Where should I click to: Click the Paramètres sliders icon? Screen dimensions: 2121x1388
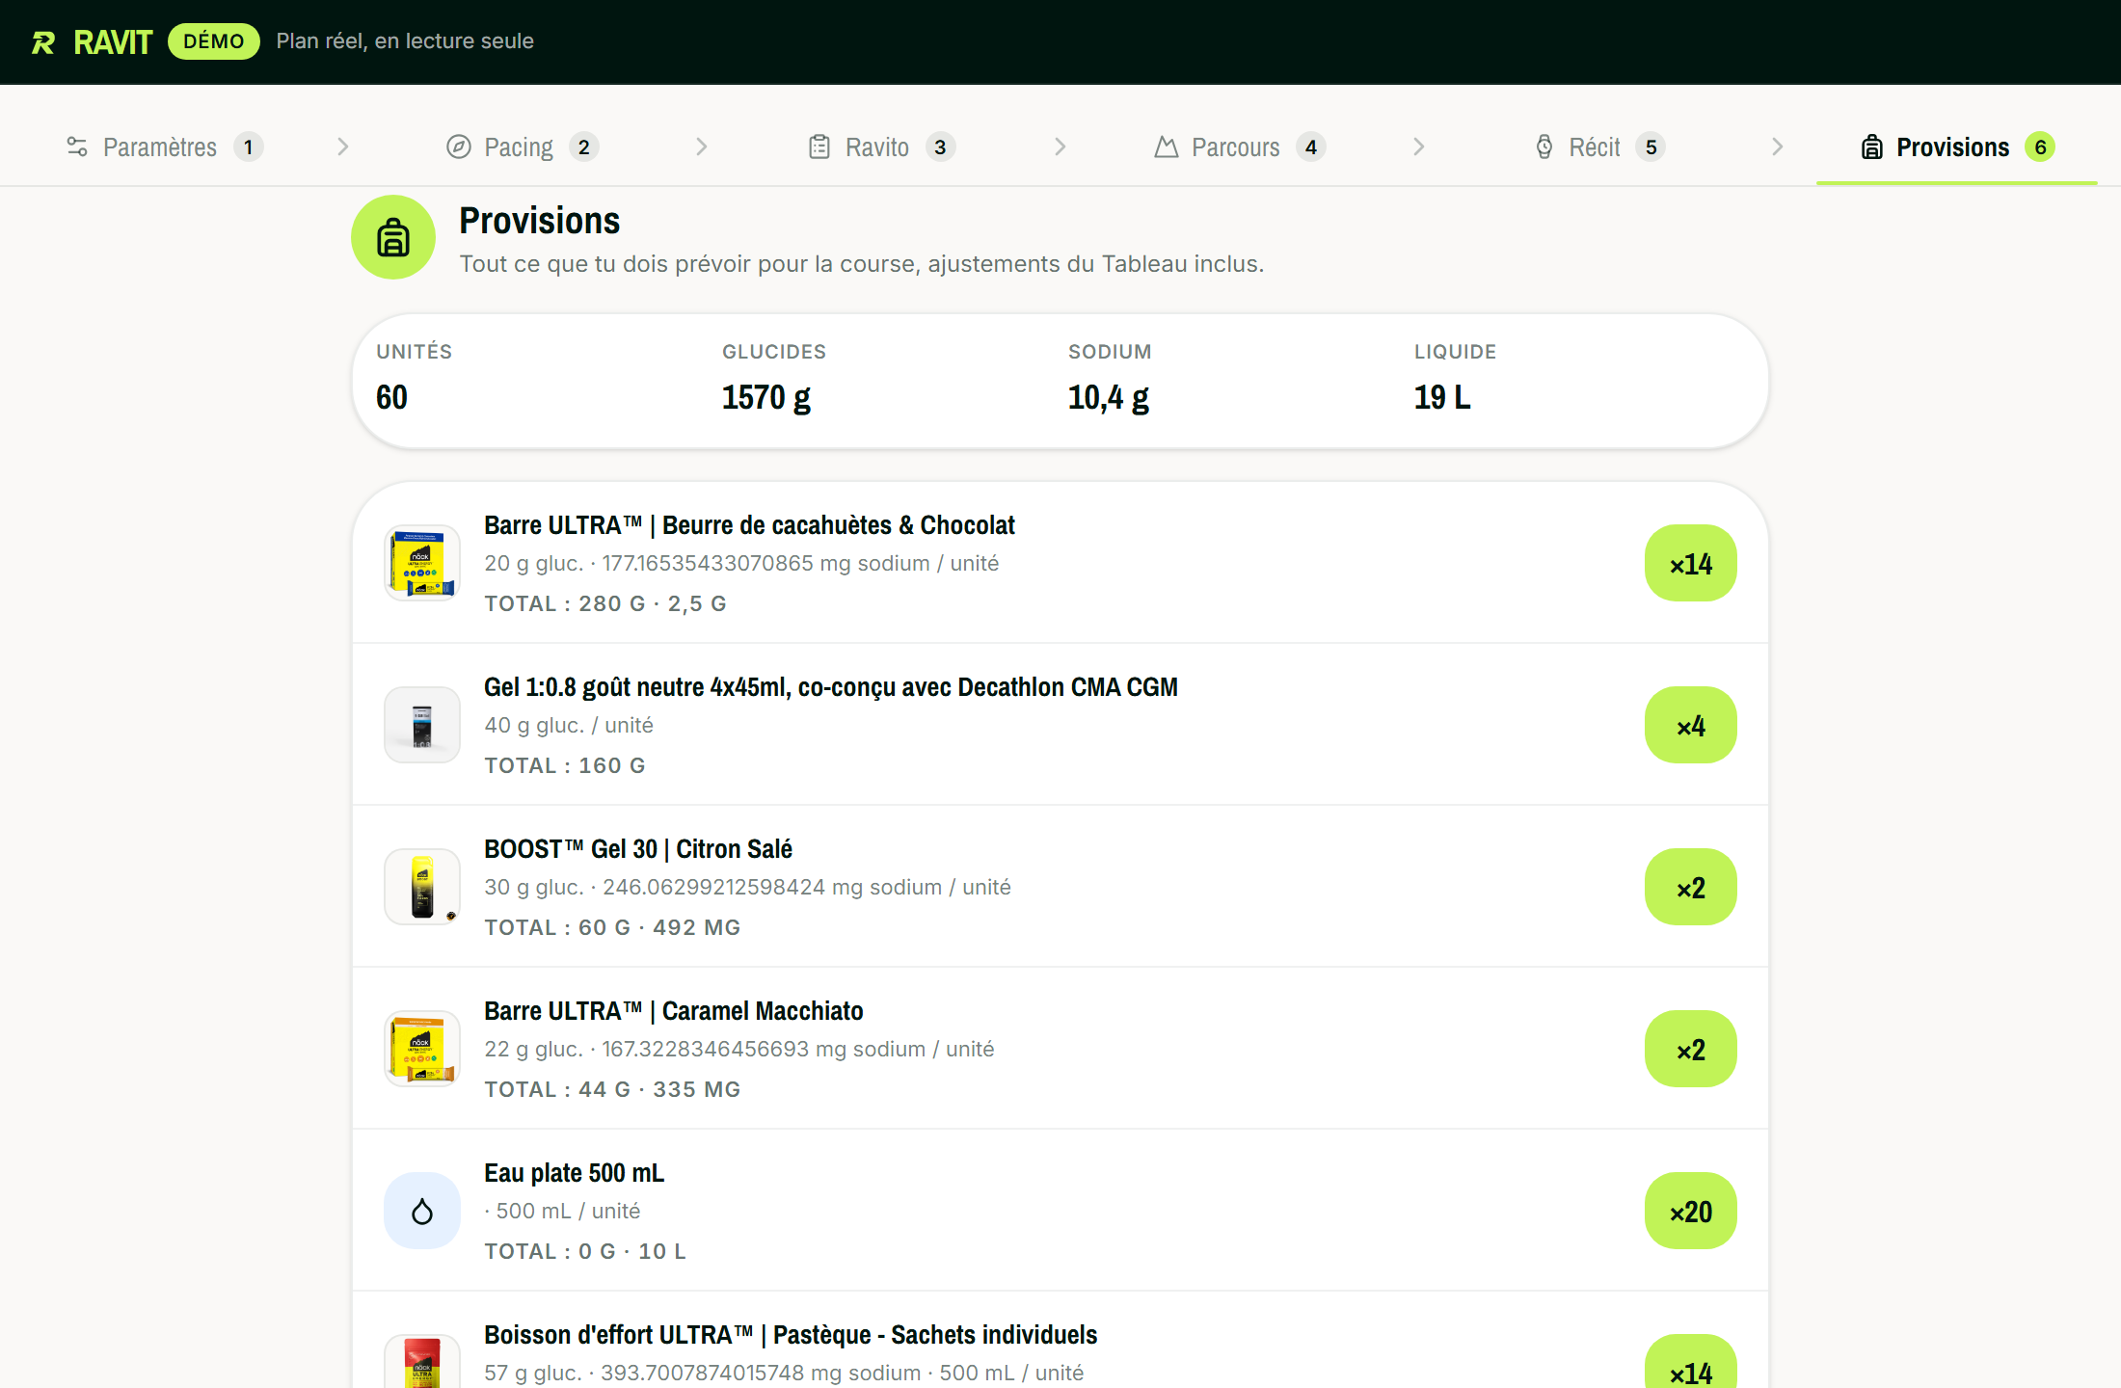point(77,147)
